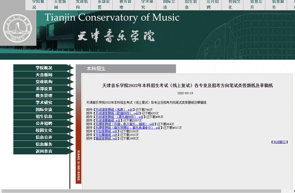
Task: Click the bold article title about 2022年本科招生考试
Action: click(x=187, y=86)
